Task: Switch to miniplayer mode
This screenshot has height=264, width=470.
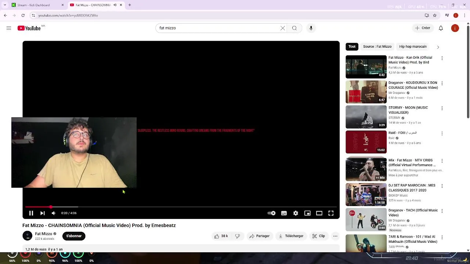Action: click(x=307, y=213)
